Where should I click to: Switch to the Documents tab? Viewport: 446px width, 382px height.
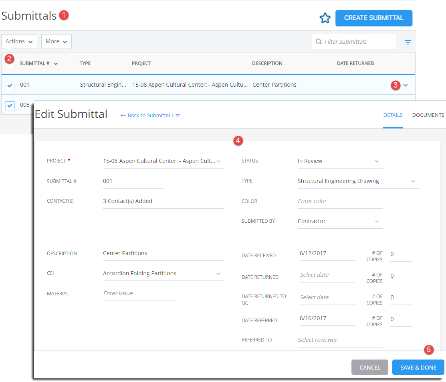428,115
